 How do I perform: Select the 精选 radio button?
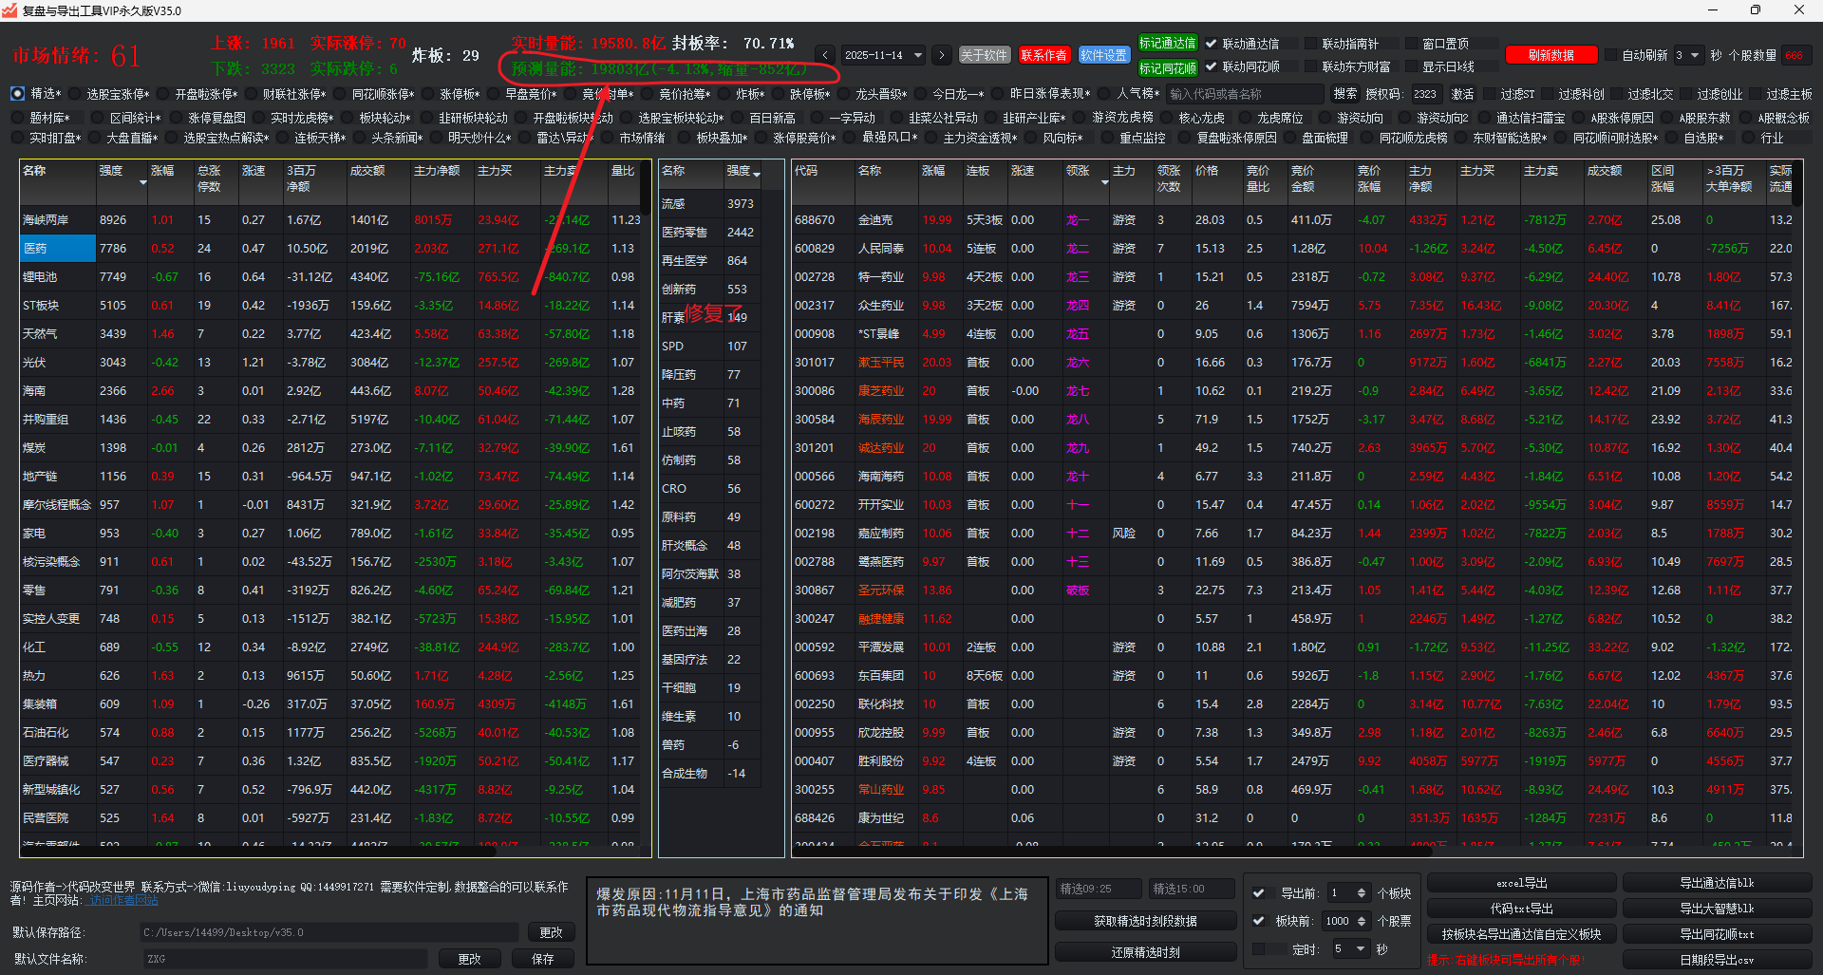(x=18, y=93)
